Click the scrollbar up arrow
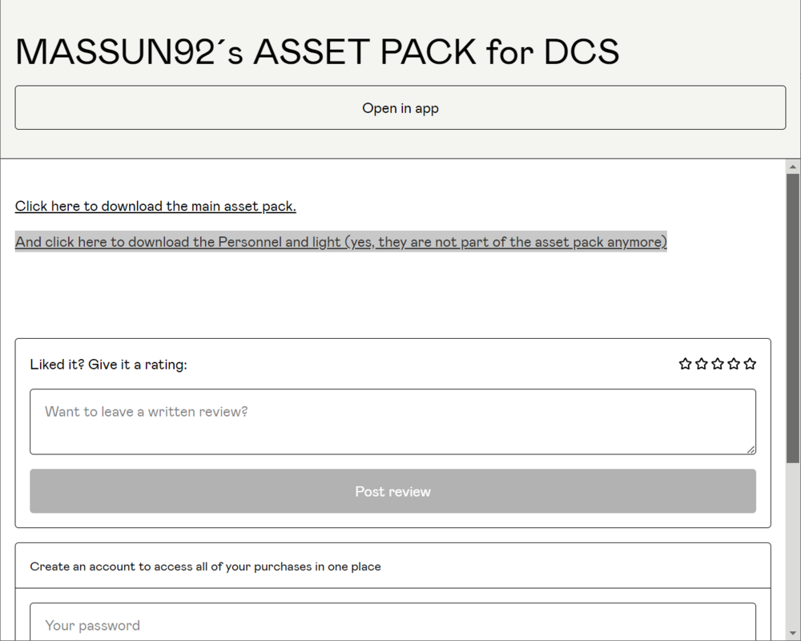This screenshot has width=801, height=641. coord(793,167)
